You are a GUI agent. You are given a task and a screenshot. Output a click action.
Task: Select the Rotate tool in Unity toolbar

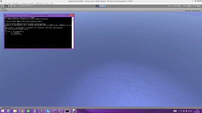click(x=9, y=6)
